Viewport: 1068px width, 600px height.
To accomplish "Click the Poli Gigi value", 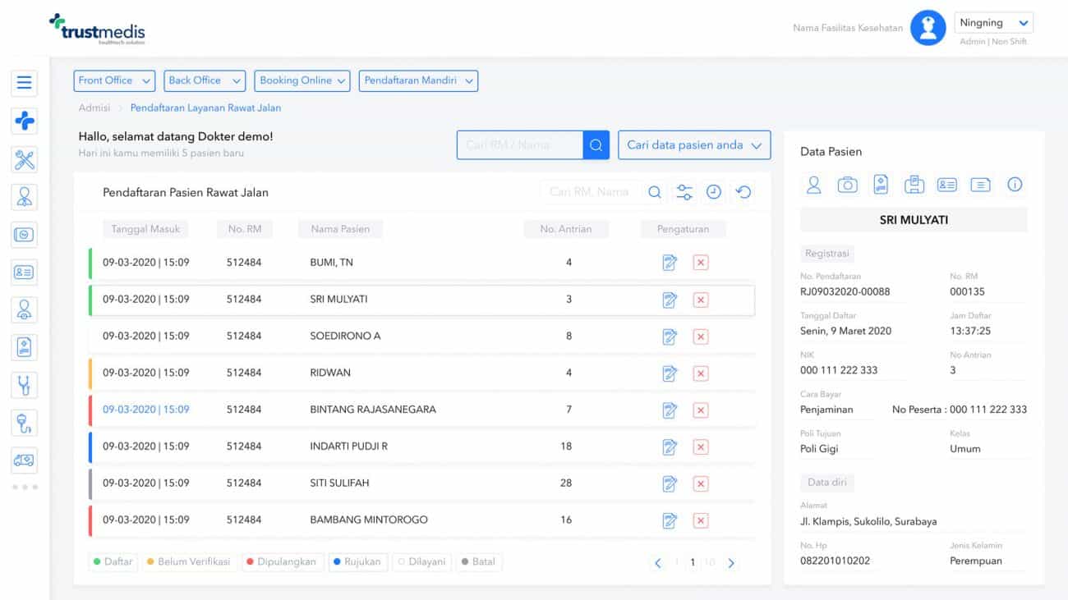I will tap(819, 449).
